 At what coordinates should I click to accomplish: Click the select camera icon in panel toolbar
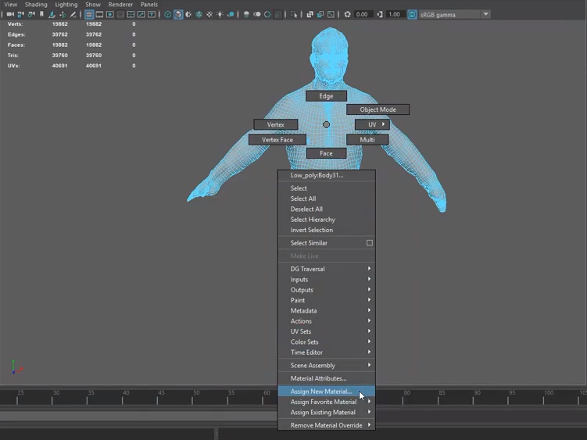10,15
